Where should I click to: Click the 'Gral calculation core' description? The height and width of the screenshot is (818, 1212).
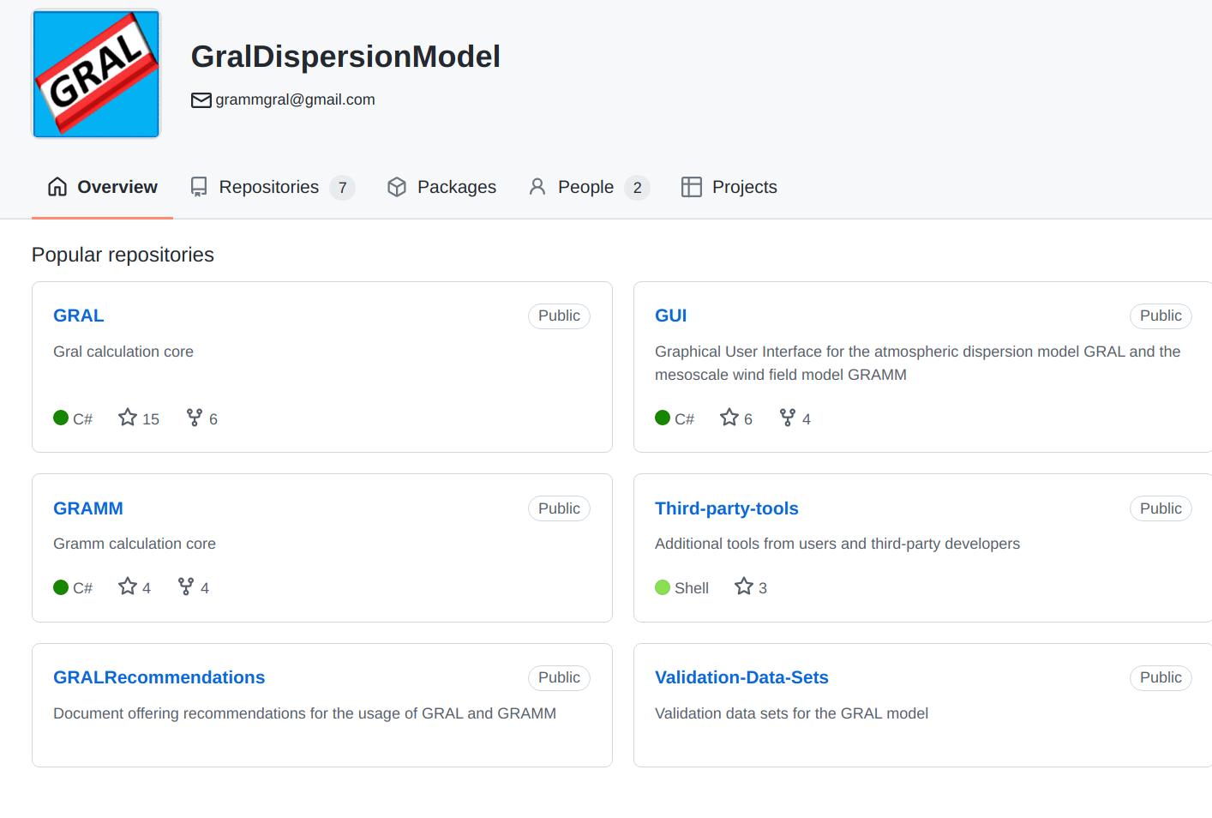[x=123, y=352]
